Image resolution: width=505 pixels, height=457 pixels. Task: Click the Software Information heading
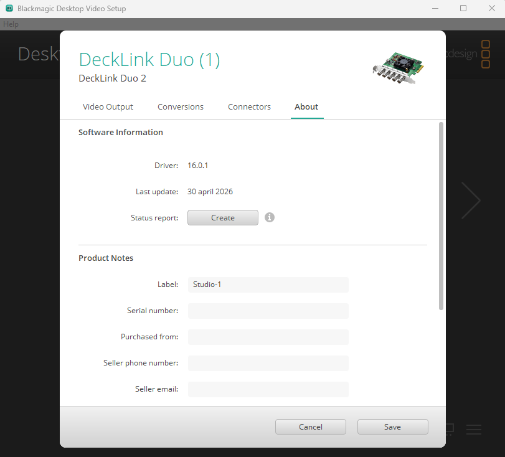(x=121, y=133)
